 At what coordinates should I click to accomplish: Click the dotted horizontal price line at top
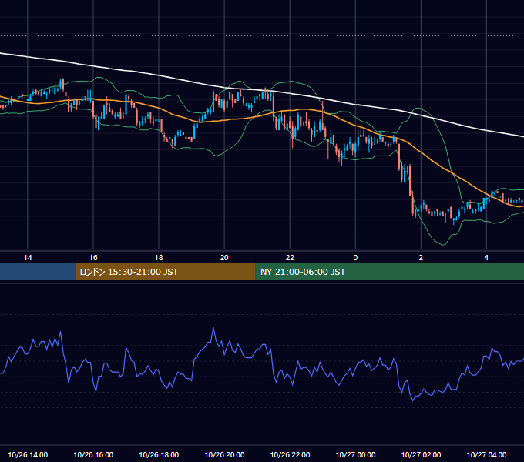(262, 35)
